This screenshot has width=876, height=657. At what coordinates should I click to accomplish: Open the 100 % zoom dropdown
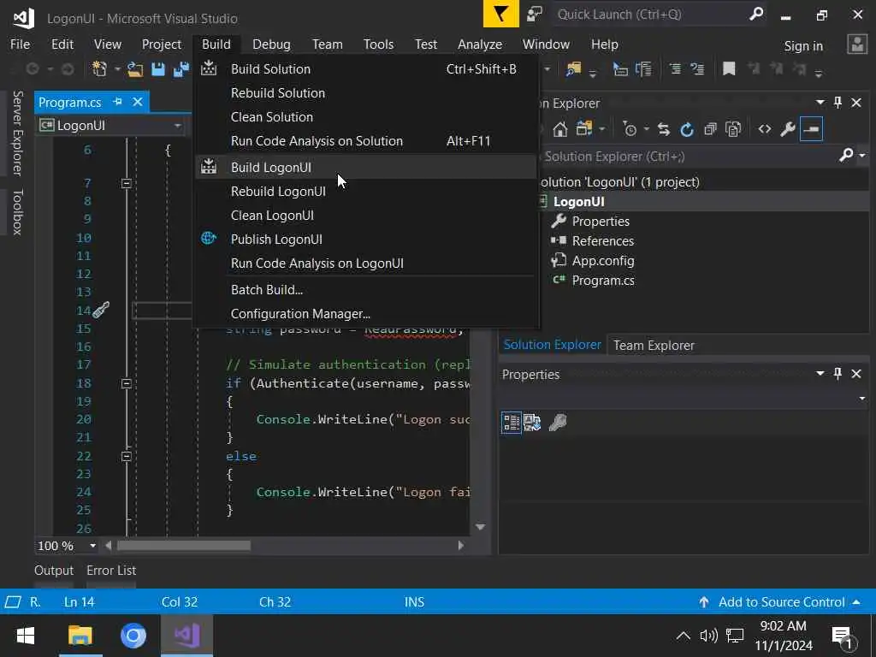[x=92, y=546]
